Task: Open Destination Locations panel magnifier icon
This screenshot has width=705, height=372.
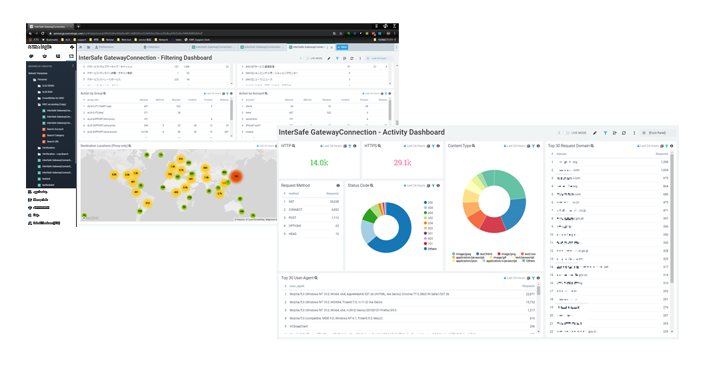Action: click(x=130, y=146)
